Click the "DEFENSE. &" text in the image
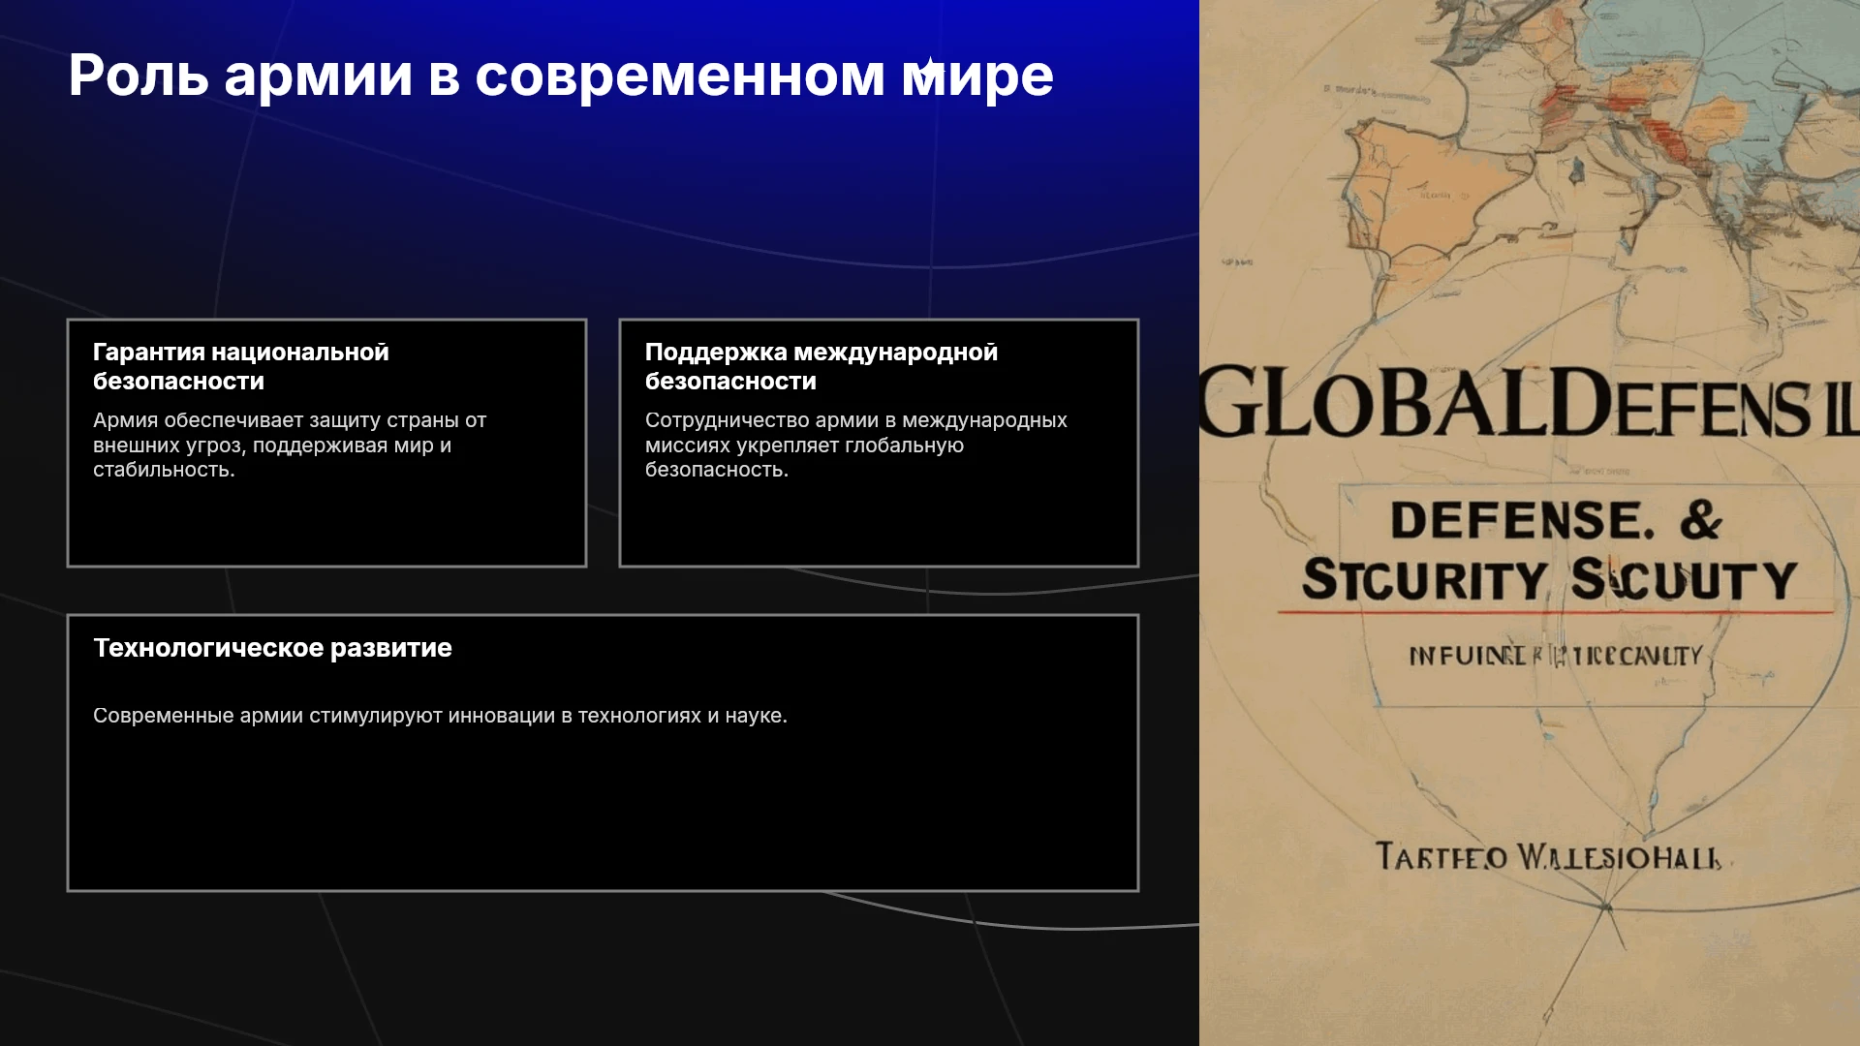Viewport: 1860px width, 1046px height. pyautogui.click(x=1557, y=521)
